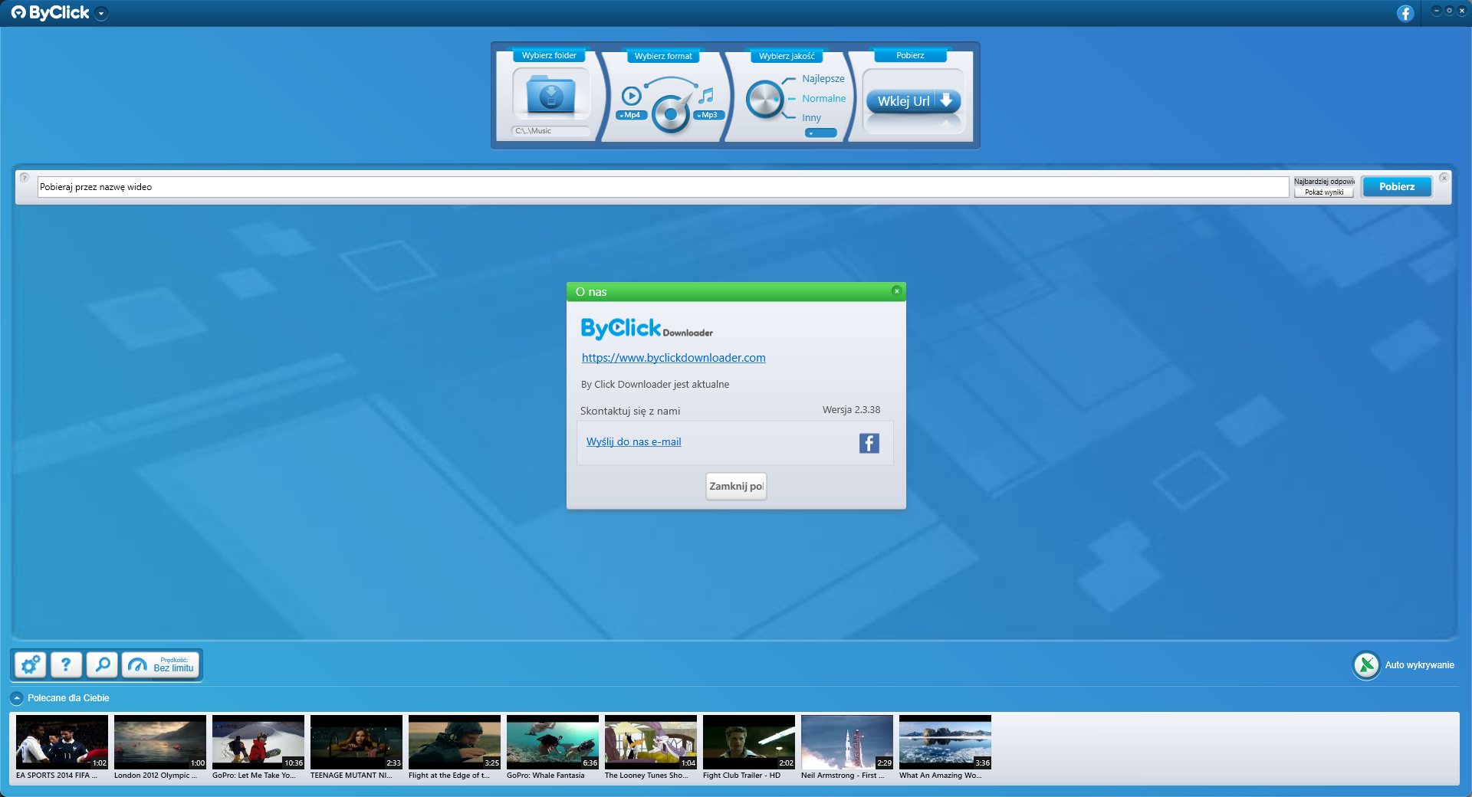Screen dimensions: 1472x797
Task: Open Neil Armstrong - First thumbnail
Action: click(x=847, y=742)
